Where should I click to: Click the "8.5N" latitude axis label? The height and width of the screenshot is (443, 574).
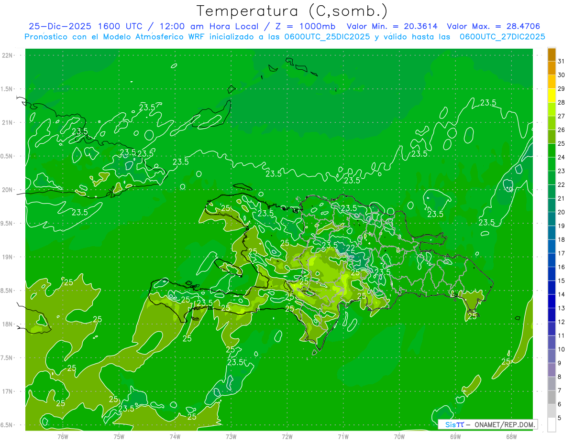(7, 291)
